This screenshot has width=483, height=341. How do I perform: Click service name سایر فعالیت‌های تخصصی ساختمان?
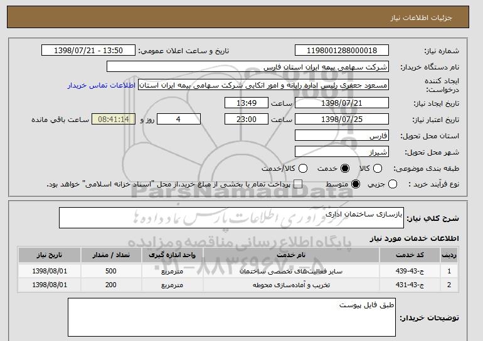[x=291, y=272]
